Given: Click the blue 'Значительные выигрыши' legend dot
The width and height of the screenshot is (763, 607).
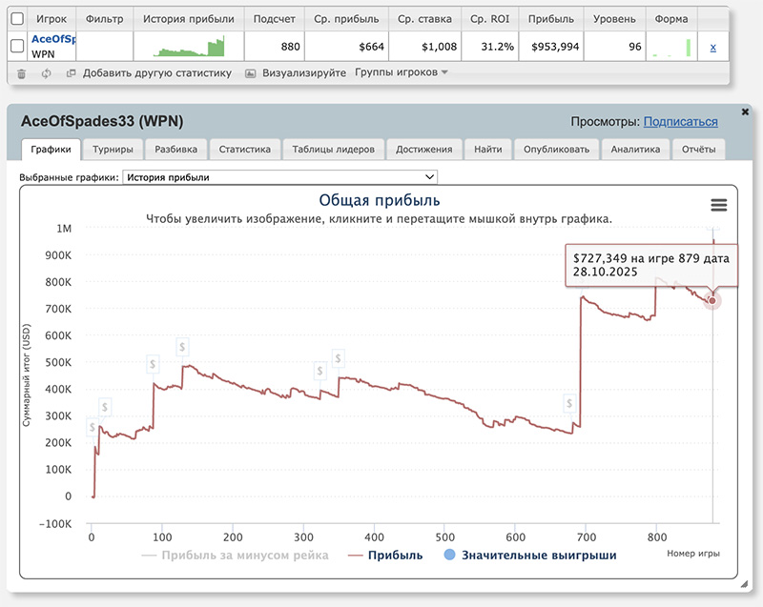Looking at the screenshot, I should click(x=449, y=555).
